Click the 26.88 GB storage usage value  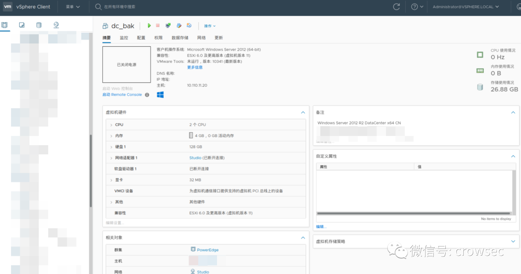tap(504, 89)
